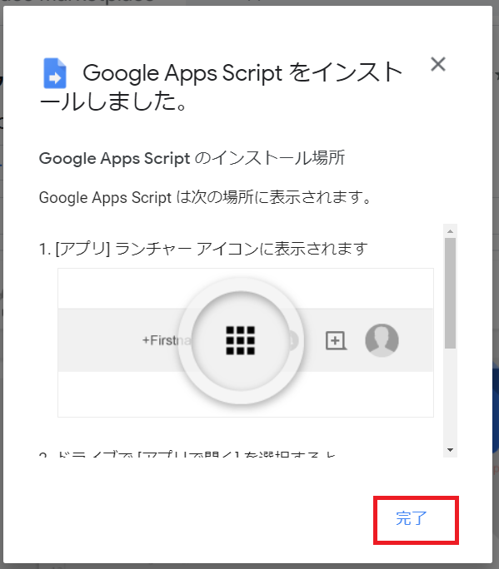The height and width of the screenshot is (569, 499).
Task: Click the partially hidden step 2 text
Action: 187,453
